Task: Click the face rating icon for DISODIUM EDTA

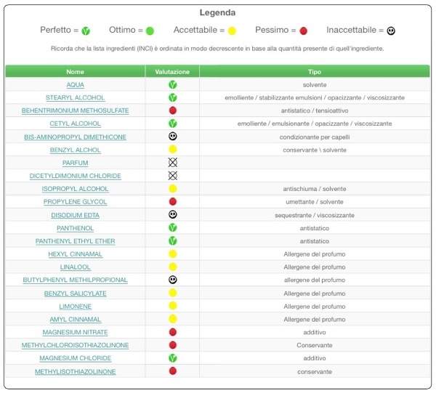Action: tap(173, 215)
